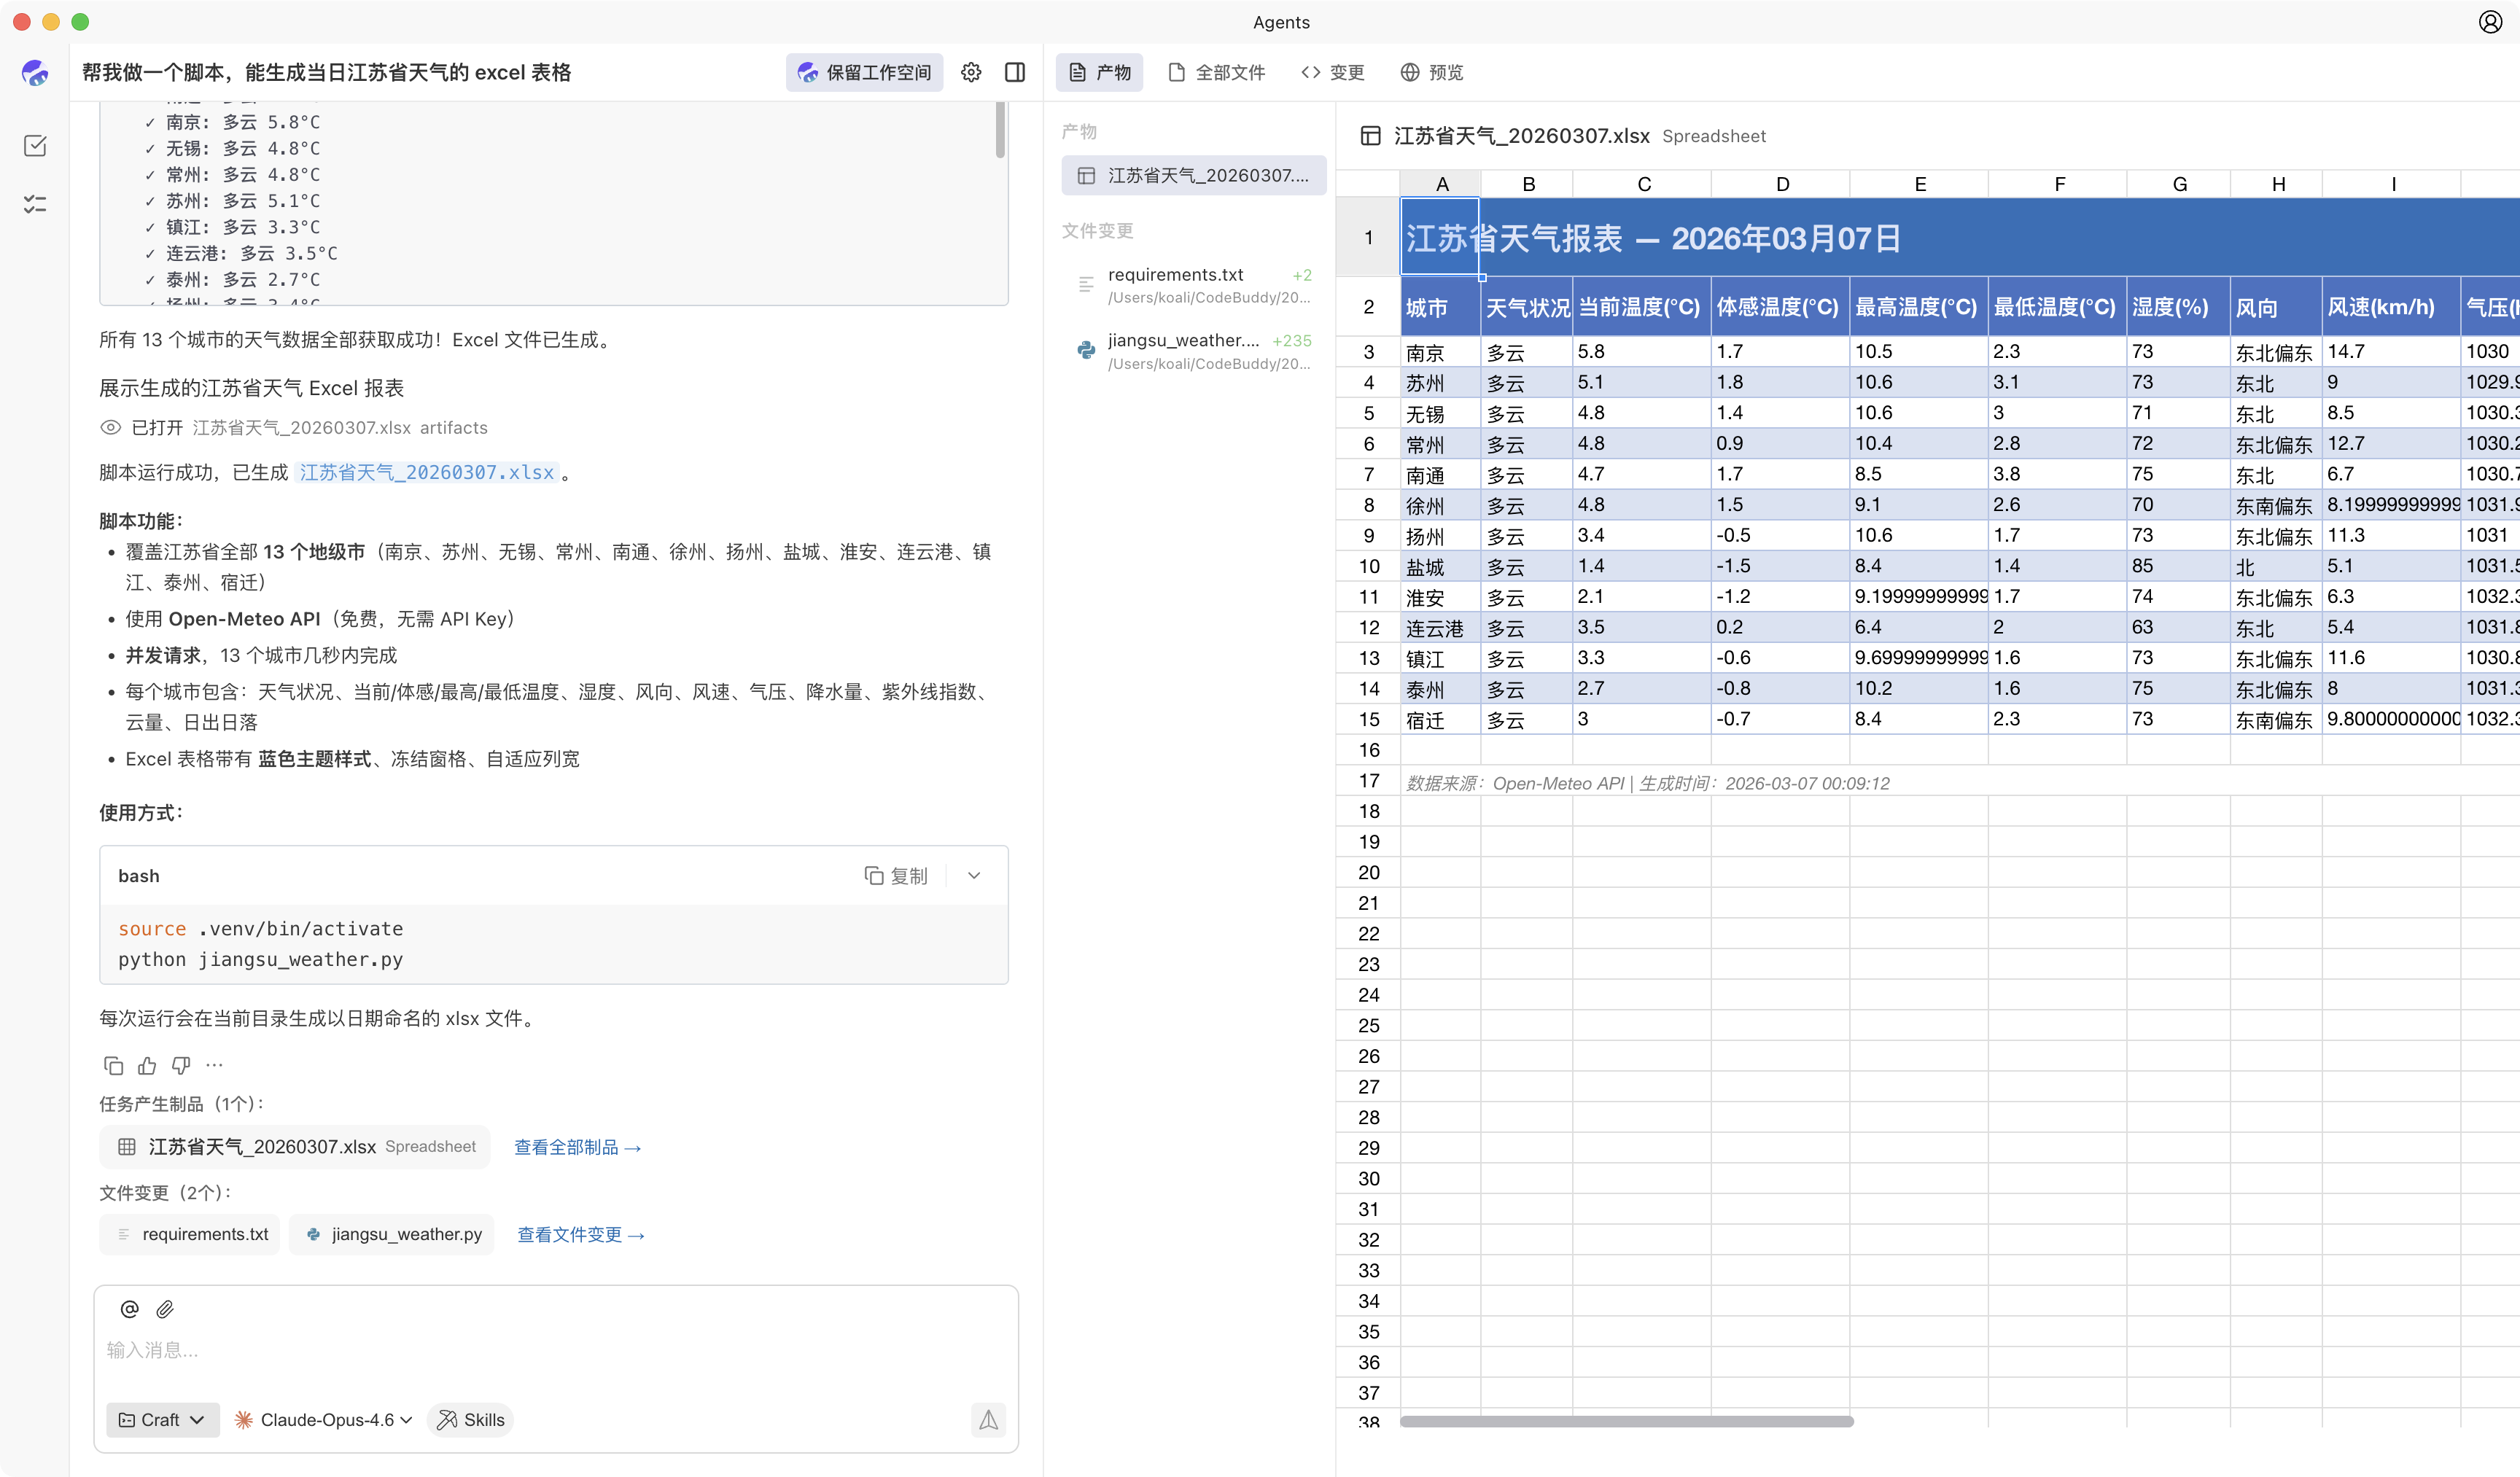The height and width of the screenshot is (1477, 2520).
Task: Toggle the side panel layout icon
Action: [x=1014, y=72]
